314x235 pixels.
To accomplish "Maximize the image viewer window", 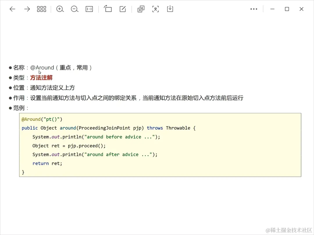I will tap(287, 9).
